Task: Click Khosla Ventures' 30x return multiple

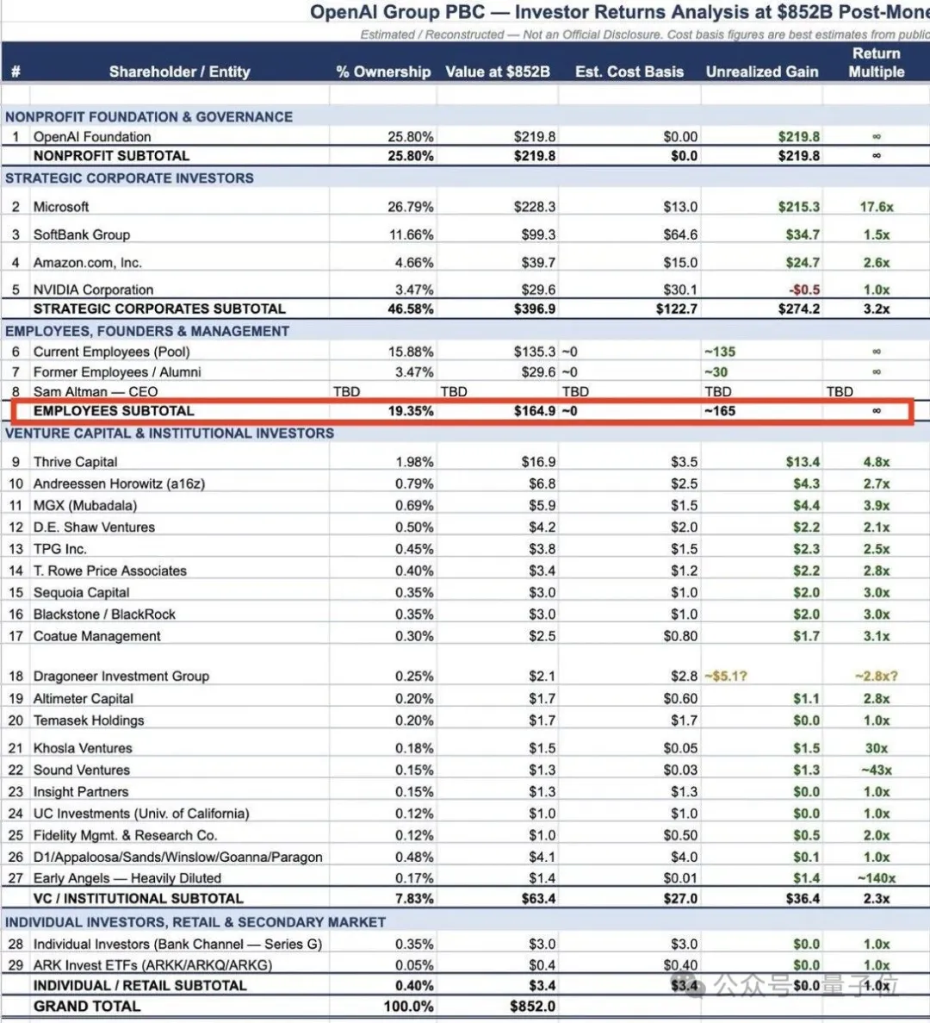Action: [x=876, y=748]
